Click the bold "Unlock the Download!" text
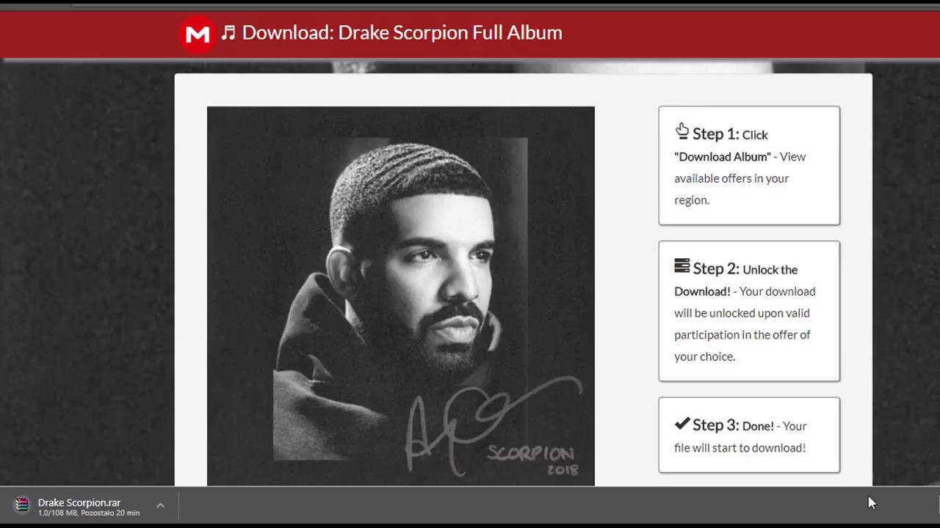The image size is (940, 528). tap(736, 280)
